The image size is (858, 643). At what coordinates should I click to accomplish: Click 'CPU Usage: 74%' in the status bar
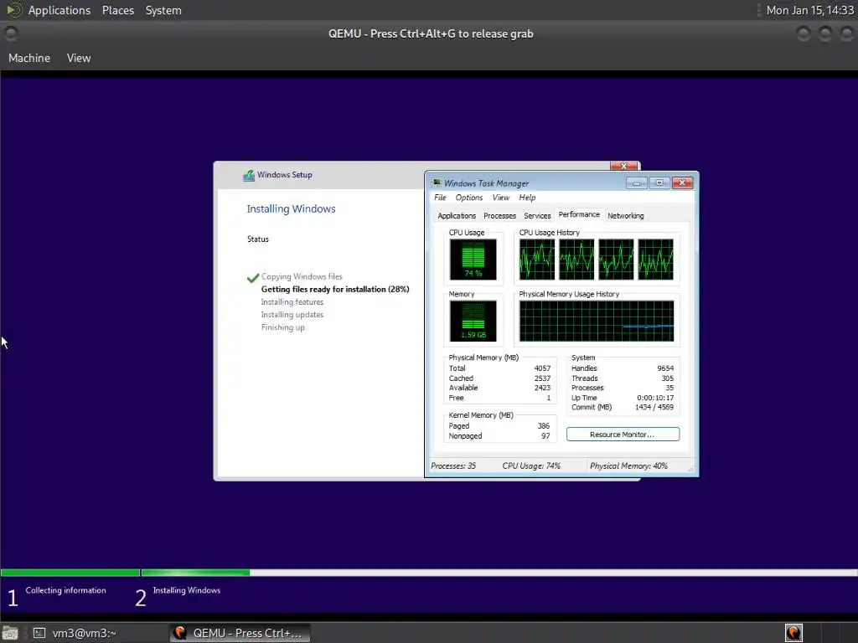tap(531, 466)
